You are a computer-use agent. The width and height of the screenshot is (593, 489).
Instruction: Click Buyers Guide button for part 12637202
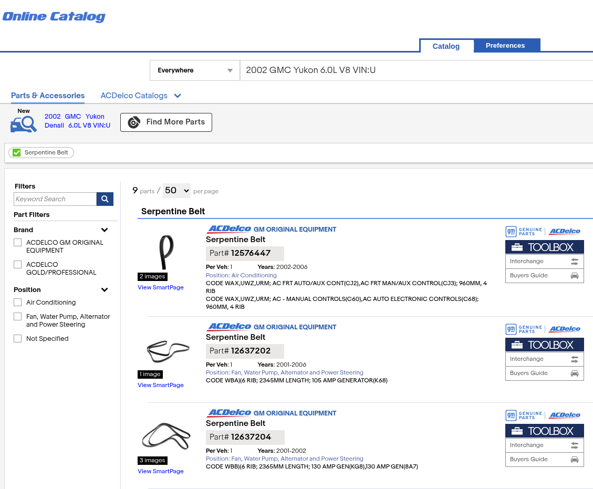544,373
